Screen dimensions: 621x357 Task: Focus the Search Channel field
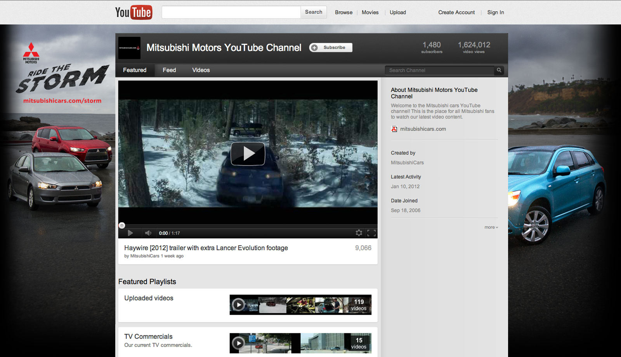(440, 70)
